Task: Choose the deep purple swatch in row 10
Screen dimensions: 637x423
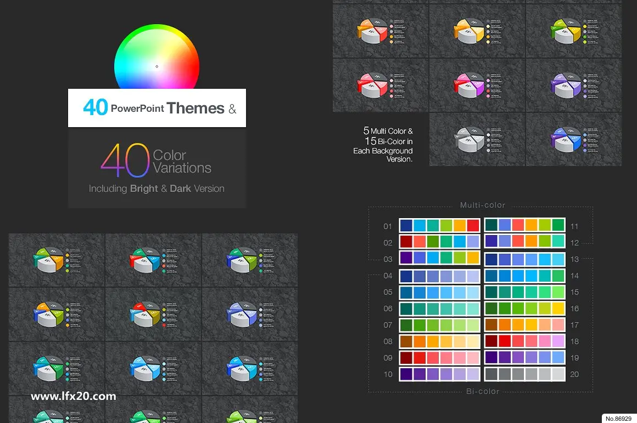Action: pyautogui.click(x=406, y=374)
